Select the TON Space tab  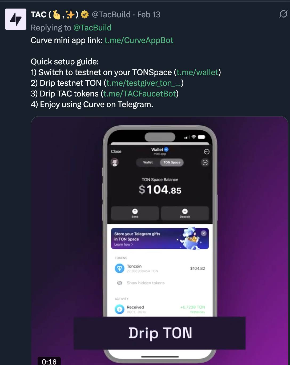(x=172, y=162)
